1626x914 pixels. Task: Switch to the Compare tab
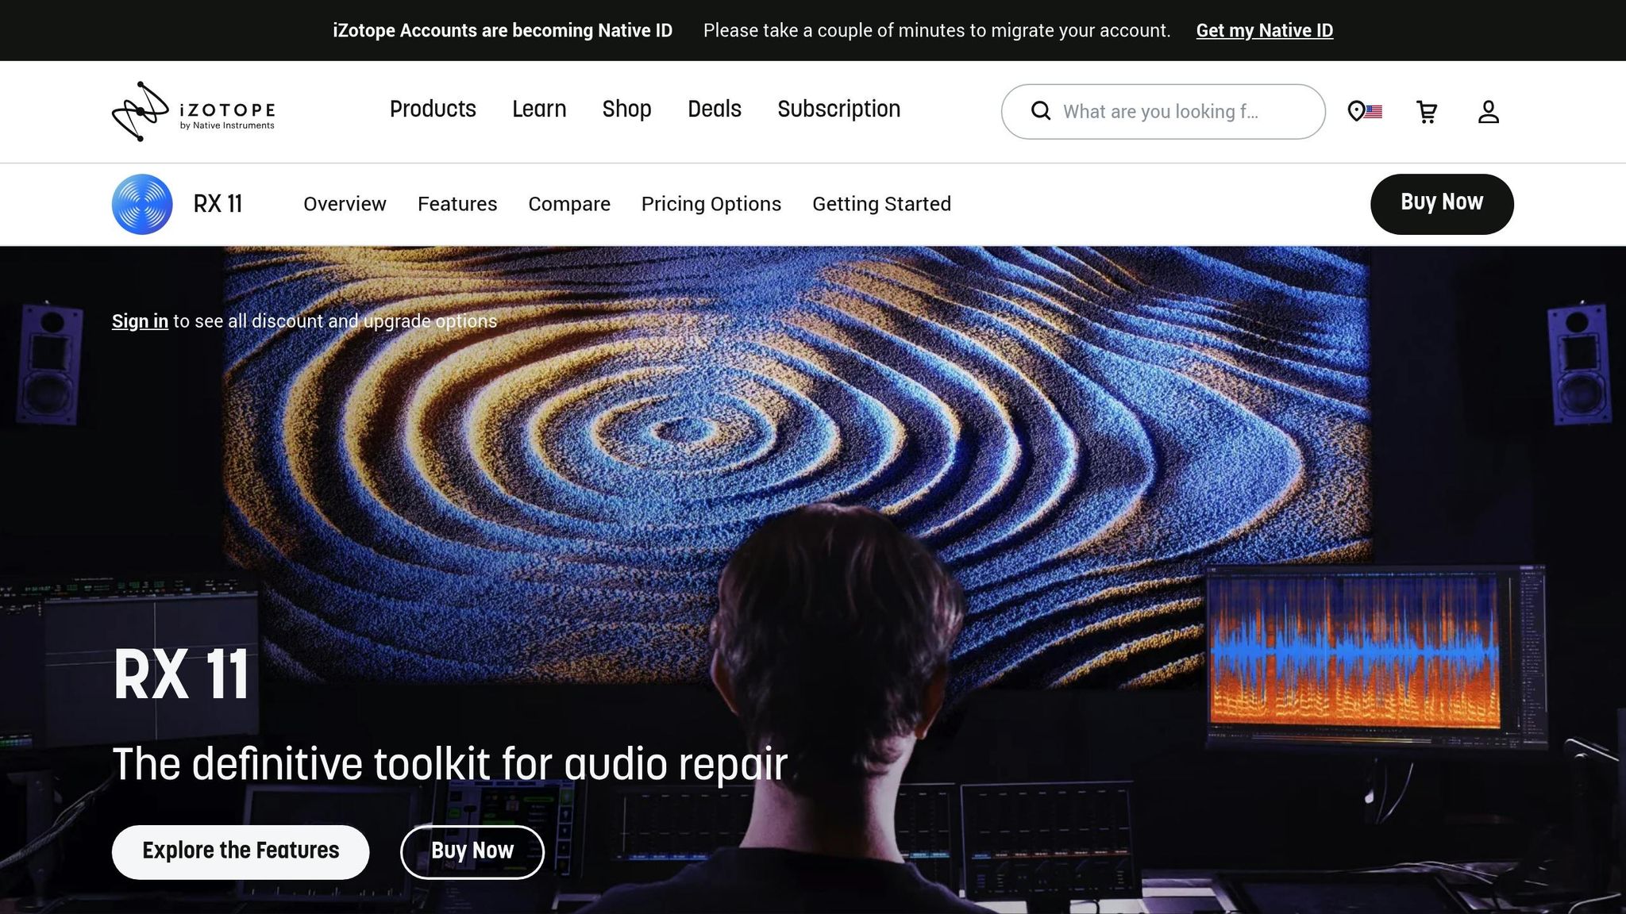(569, 204)
